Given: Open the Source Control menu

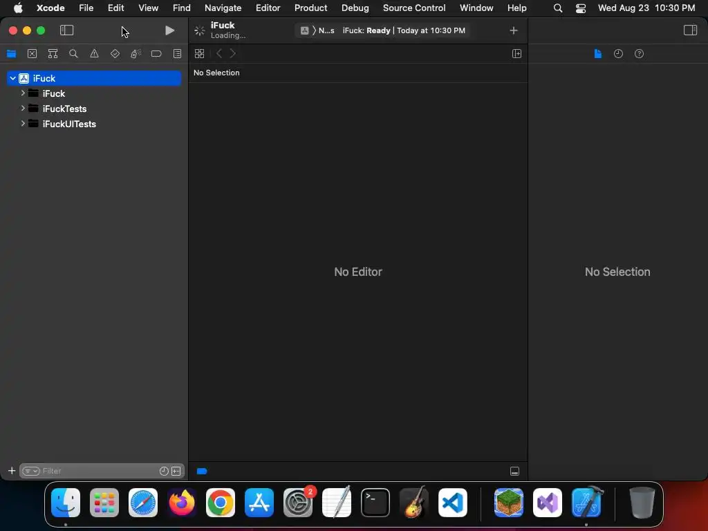Looking at the screenshot, I should click(x=414, y=8).
